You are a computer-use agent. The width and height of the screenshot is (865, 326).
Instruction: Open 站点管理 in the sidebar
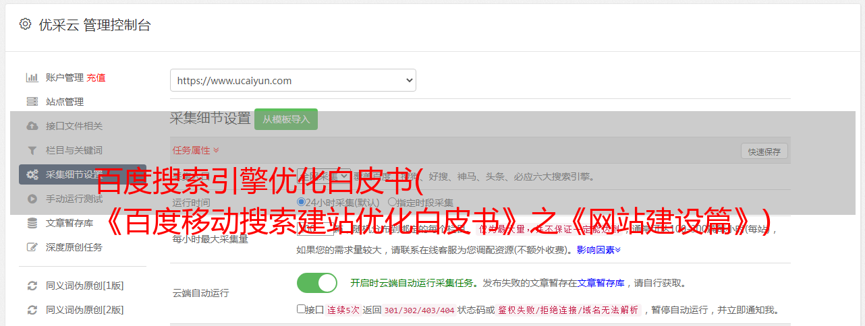[65, 102]
